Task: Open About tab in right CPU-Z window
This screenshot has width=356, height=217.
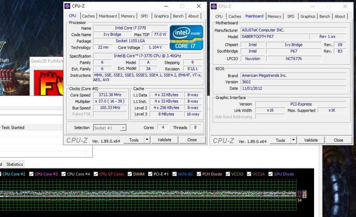Action: [x=340, y=16]
